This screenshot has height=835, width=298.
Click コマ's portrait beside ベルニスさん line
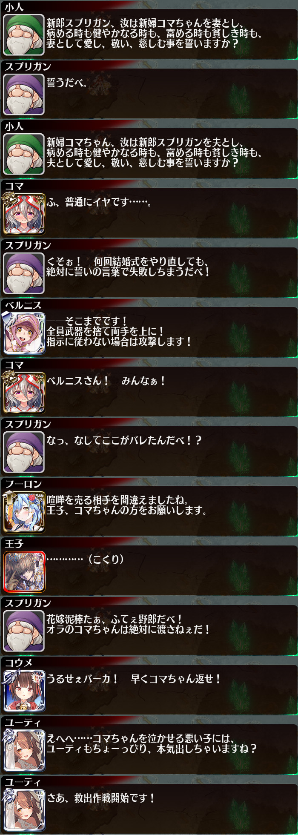[24, 393]
